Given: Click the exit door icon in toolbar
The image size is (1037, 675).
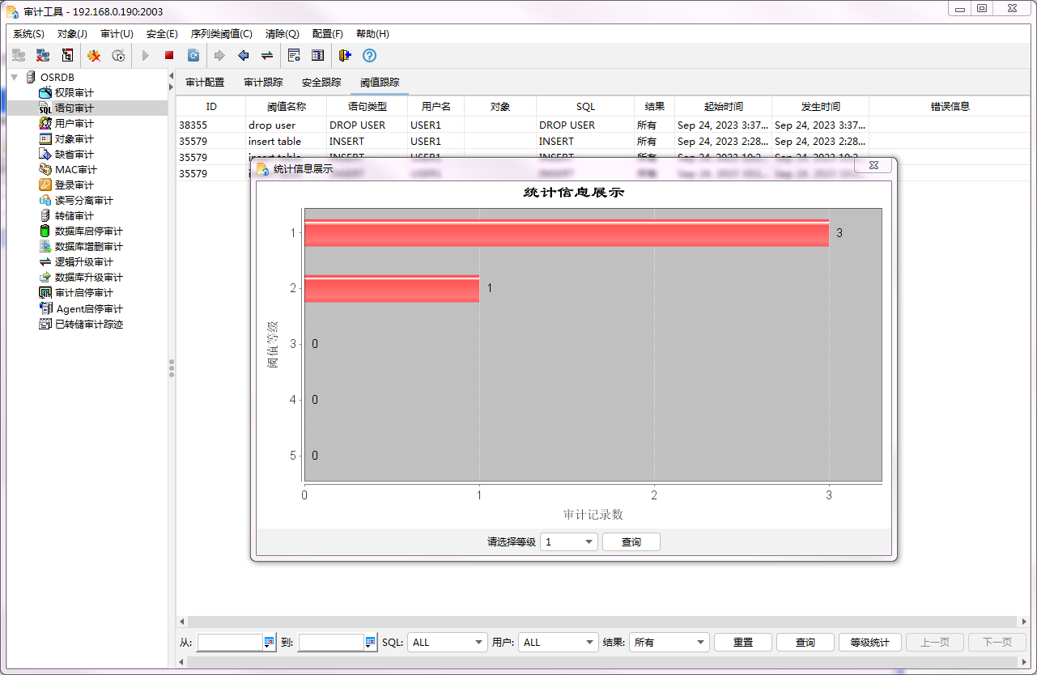Looking at the screenshot, I should tap(345, 56).
